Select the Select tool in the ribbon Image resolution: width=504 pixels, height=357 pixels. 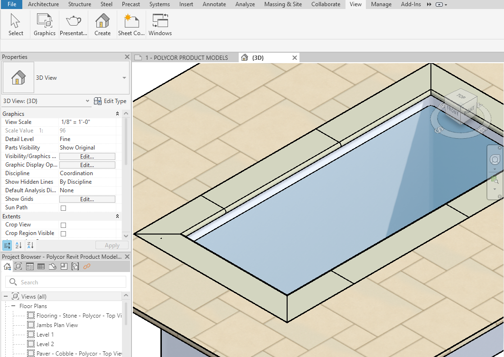click(x=16, y=24)
